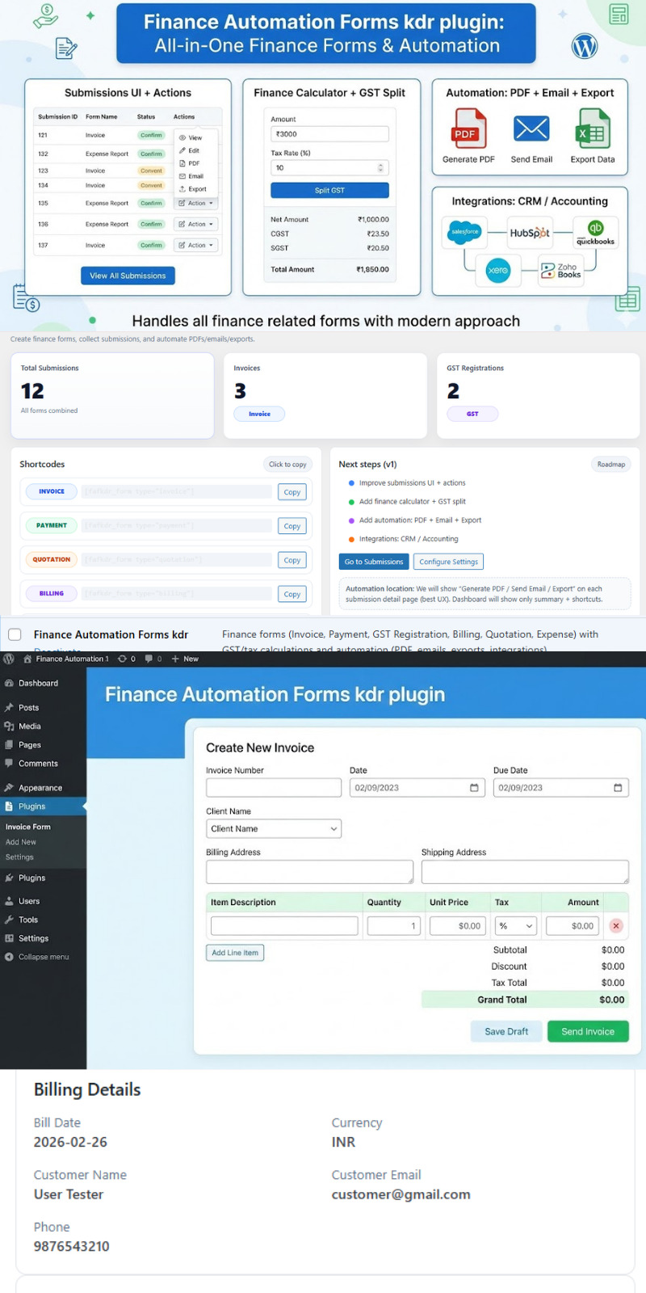Select the Salesforce cloud logo
Screen dimensions: 646x1293
point(464,232)
